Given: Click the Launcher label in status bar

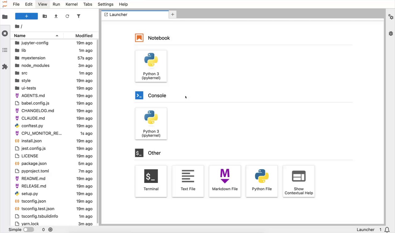Looking at the screenshot, I should (x=365, y=230).
